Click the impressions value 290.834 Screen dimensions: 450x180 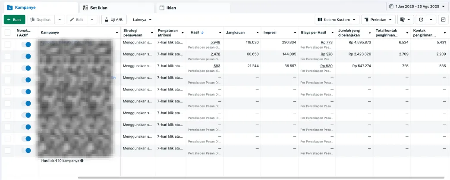click(x=290, y=42)
